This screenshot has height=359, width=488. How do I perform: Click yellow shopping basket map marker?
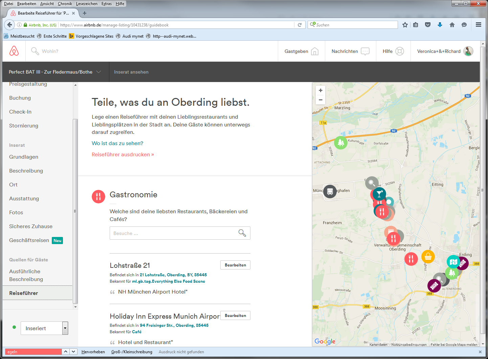(428, 257)
